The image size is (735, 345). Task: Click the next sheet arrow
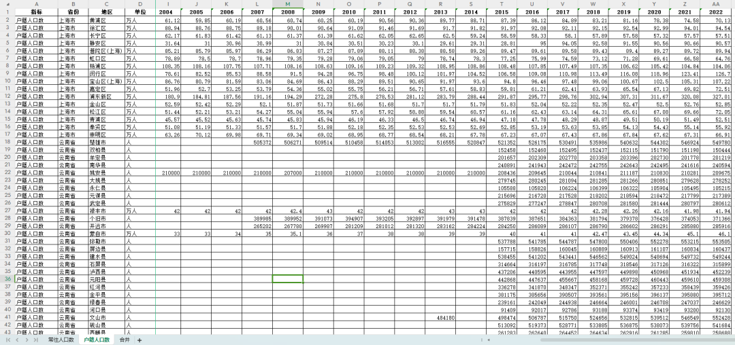[x=26, y=340]
